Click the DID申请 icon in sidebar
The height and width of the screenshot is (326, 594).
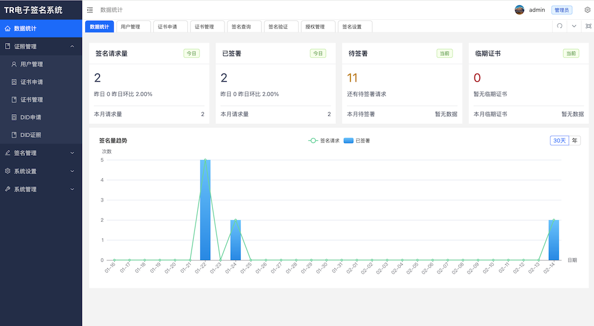(x=14, y=117)
